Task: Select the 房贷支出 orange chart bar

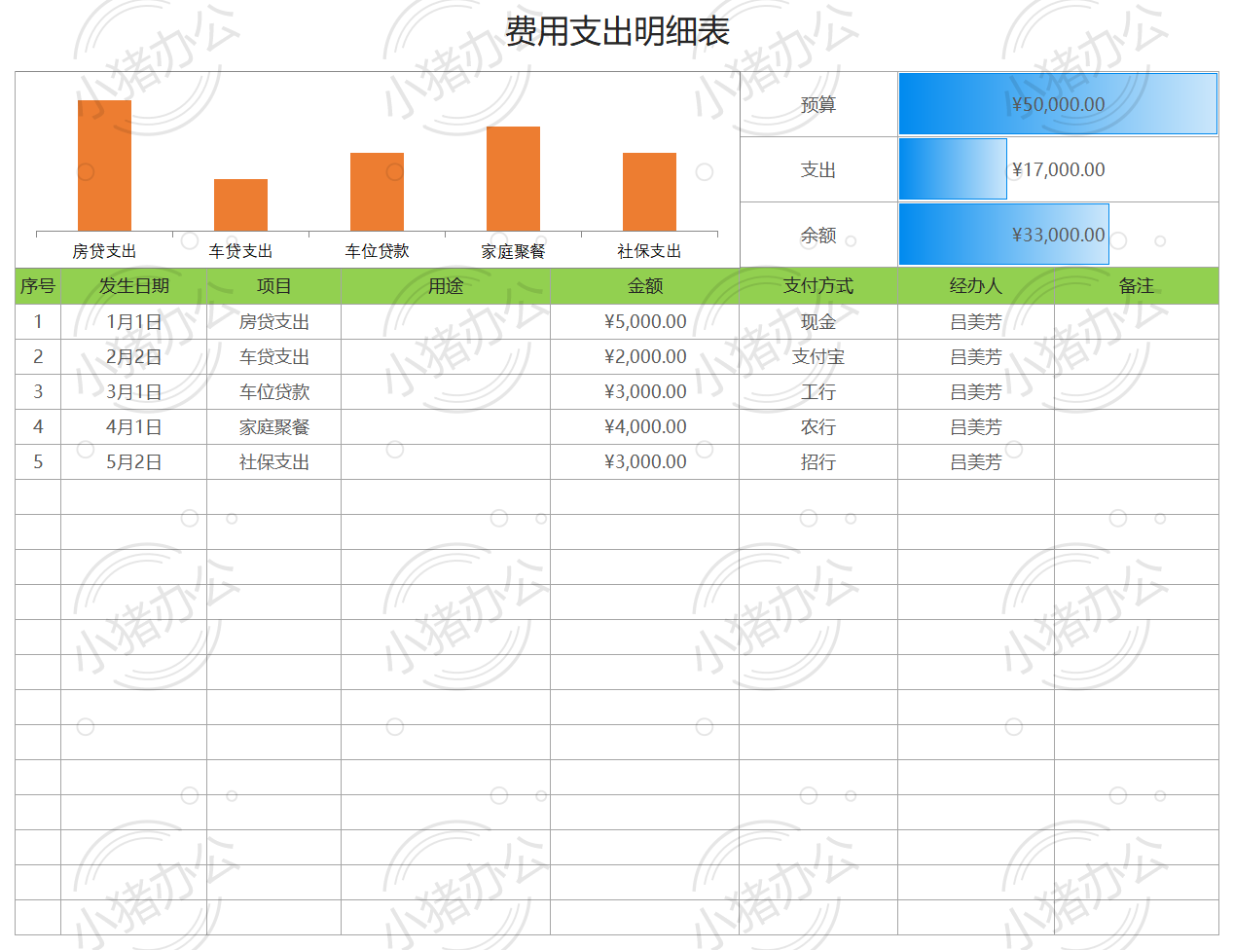Action: coord(104,165)
